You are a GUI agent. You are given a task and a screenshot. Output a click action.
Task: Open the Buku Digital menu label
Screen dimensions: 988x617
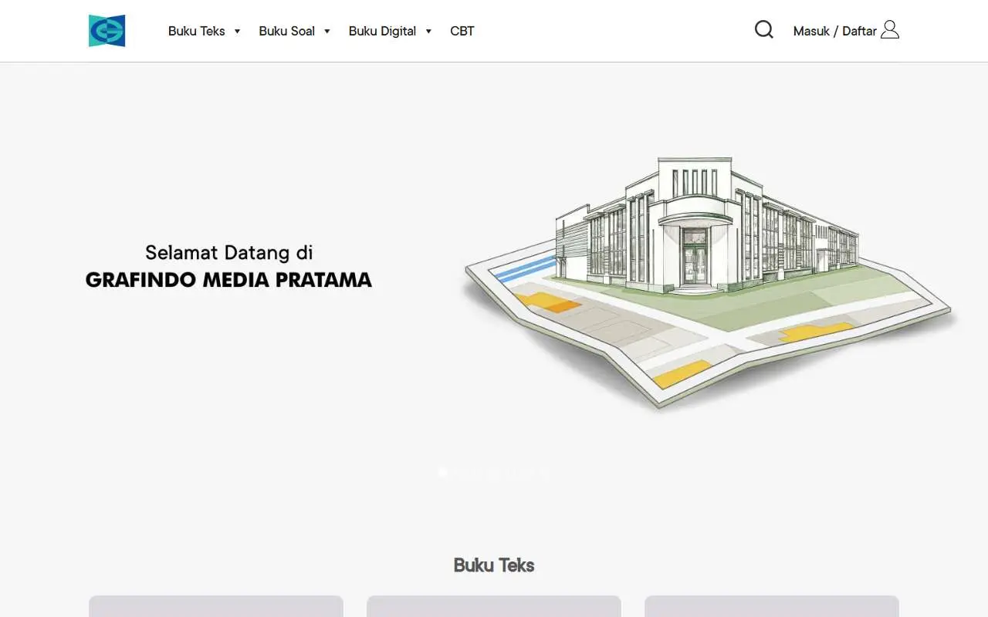[x=382, y=31]
